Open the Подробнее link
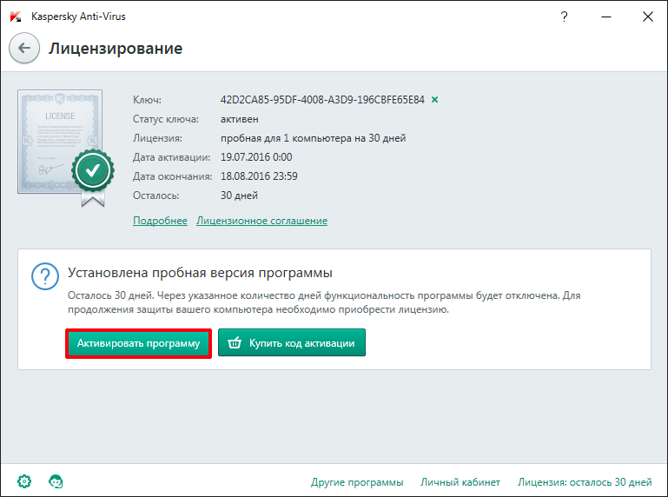The image size is (668, 497). (160, 221)
